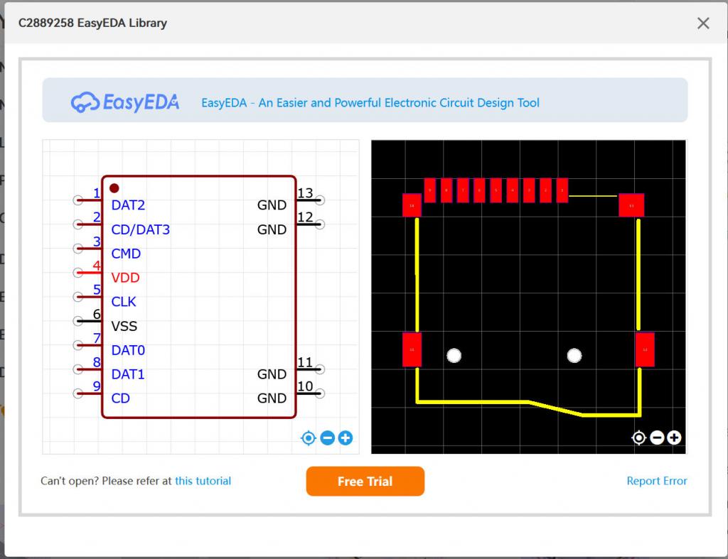Click the VSS pin label on symbol
The width and height of the screenshot is (728, 559).
[x=124, y=326]
